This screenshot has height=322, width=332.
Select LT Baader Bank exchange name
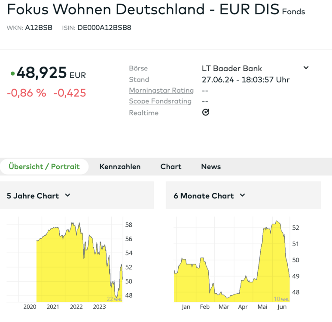(x=232, y=68)
